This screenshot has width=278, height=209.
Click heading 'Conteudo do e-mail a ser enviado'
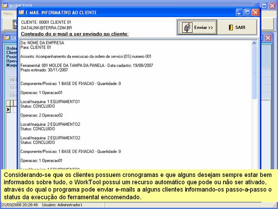(75, 34)
